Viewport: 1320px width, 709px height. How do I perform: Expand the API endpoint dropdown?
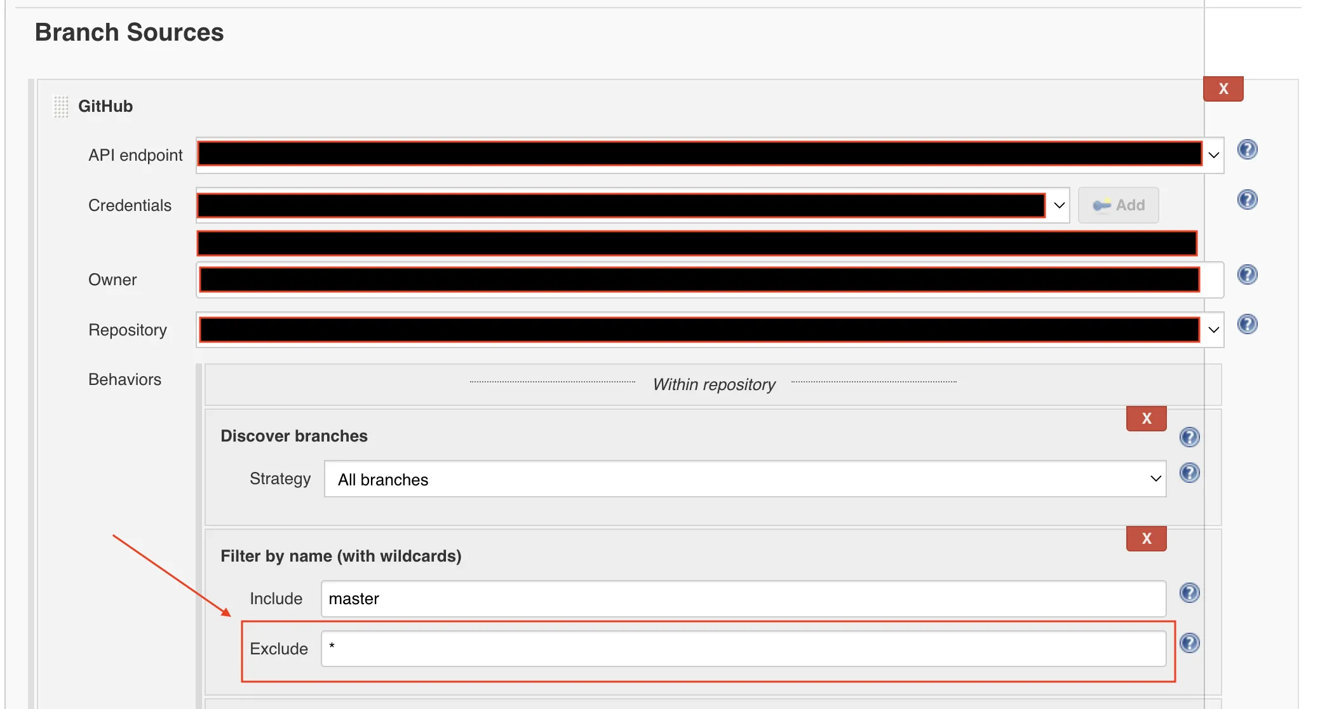[x=1213, y=155]
